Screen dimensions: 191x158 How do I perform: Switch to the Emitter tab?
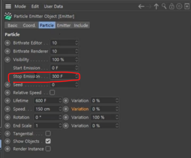point(64,25)
